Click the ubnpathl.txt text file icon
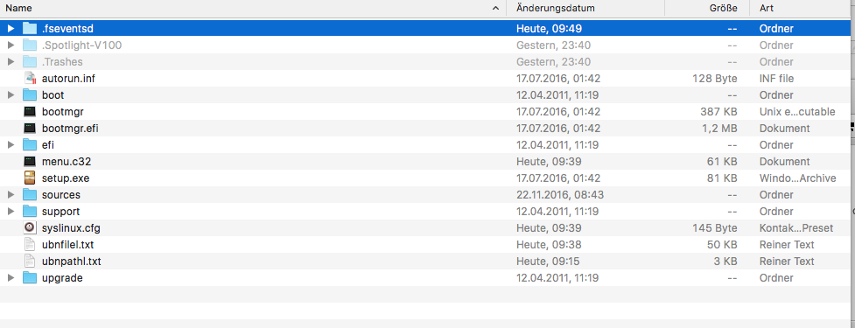Screen dimensions: 855x328 30,261
